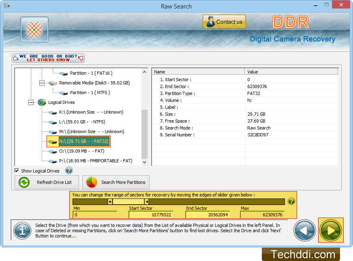Click the Max sector field

pyautogui.click(x=262, y=215)
